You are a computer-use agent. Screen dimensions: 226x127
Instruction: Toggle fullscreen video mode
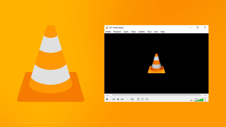click(x=128, y=99)
